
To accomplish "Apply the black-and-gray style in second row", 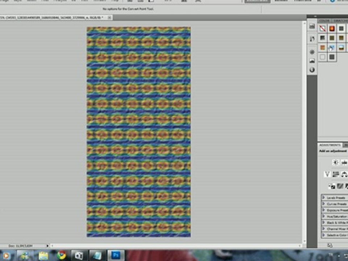I will pos(323,38).
